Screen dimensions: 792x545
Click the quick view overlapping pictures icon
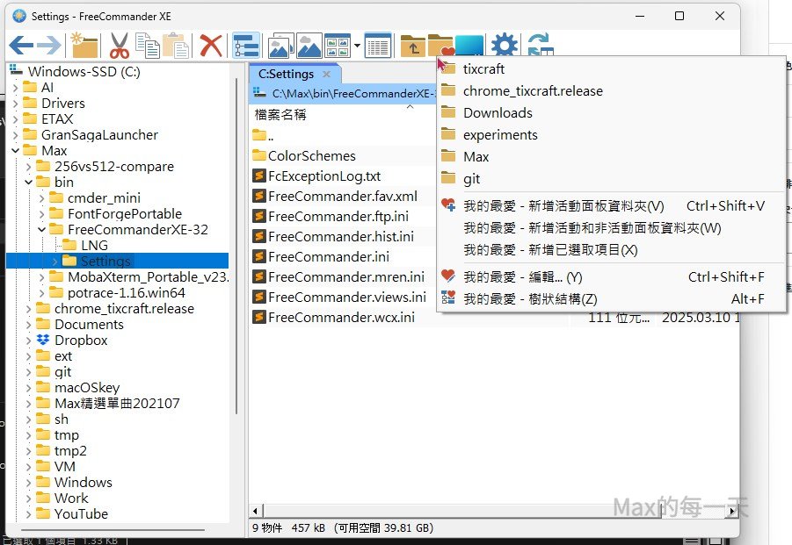pyautogui.click(x=280, y=46)
